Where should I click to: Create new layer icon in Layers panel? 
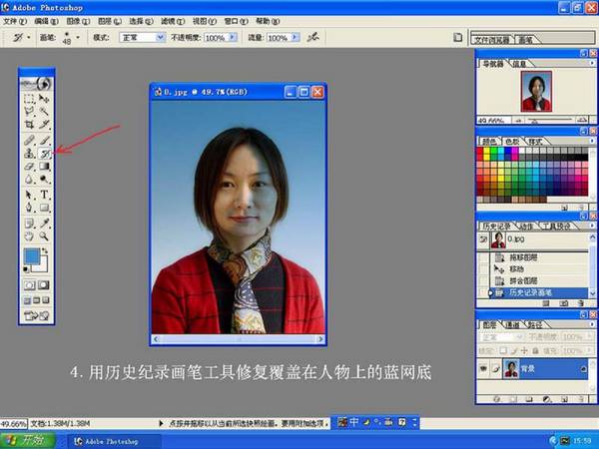pyautogui.click(x=564, y=399)
